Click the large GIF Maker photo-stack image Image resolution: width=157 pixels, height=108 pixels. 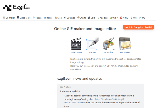[125, 44]
